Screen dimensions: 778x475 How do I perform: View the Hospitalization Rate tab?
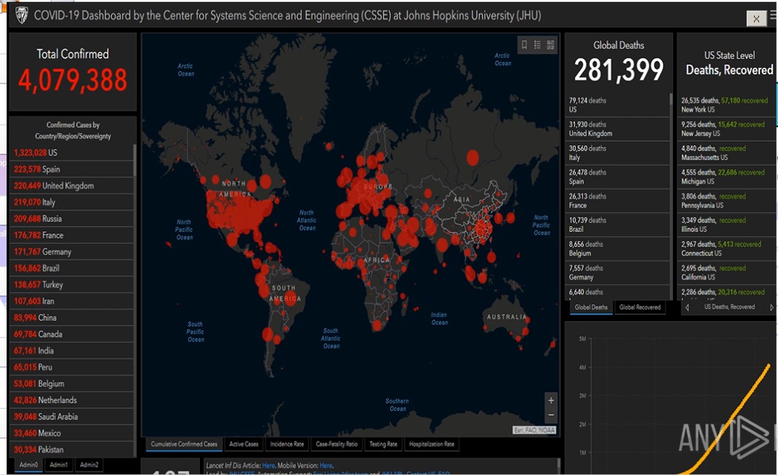pos(432,444)
